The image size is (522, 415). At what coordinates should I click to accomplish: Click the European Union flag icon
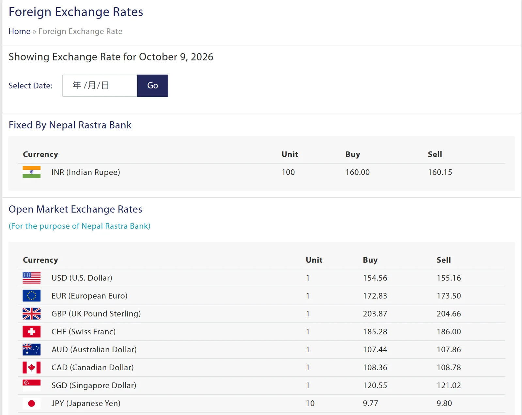[32, 296]
